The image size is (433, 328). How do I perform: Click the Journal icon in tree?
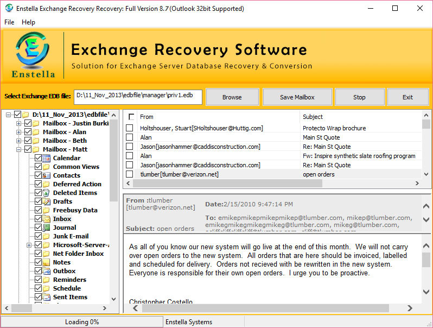click(47, 228)
